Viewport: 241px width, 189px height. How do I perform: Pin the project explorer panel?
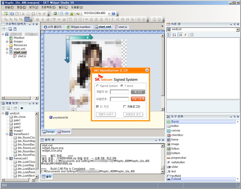click(33, 24)
